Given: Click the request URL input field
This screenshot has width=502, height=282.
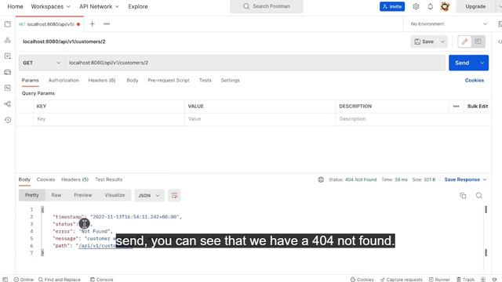Looking at the screenshot, I should point(255,63).
